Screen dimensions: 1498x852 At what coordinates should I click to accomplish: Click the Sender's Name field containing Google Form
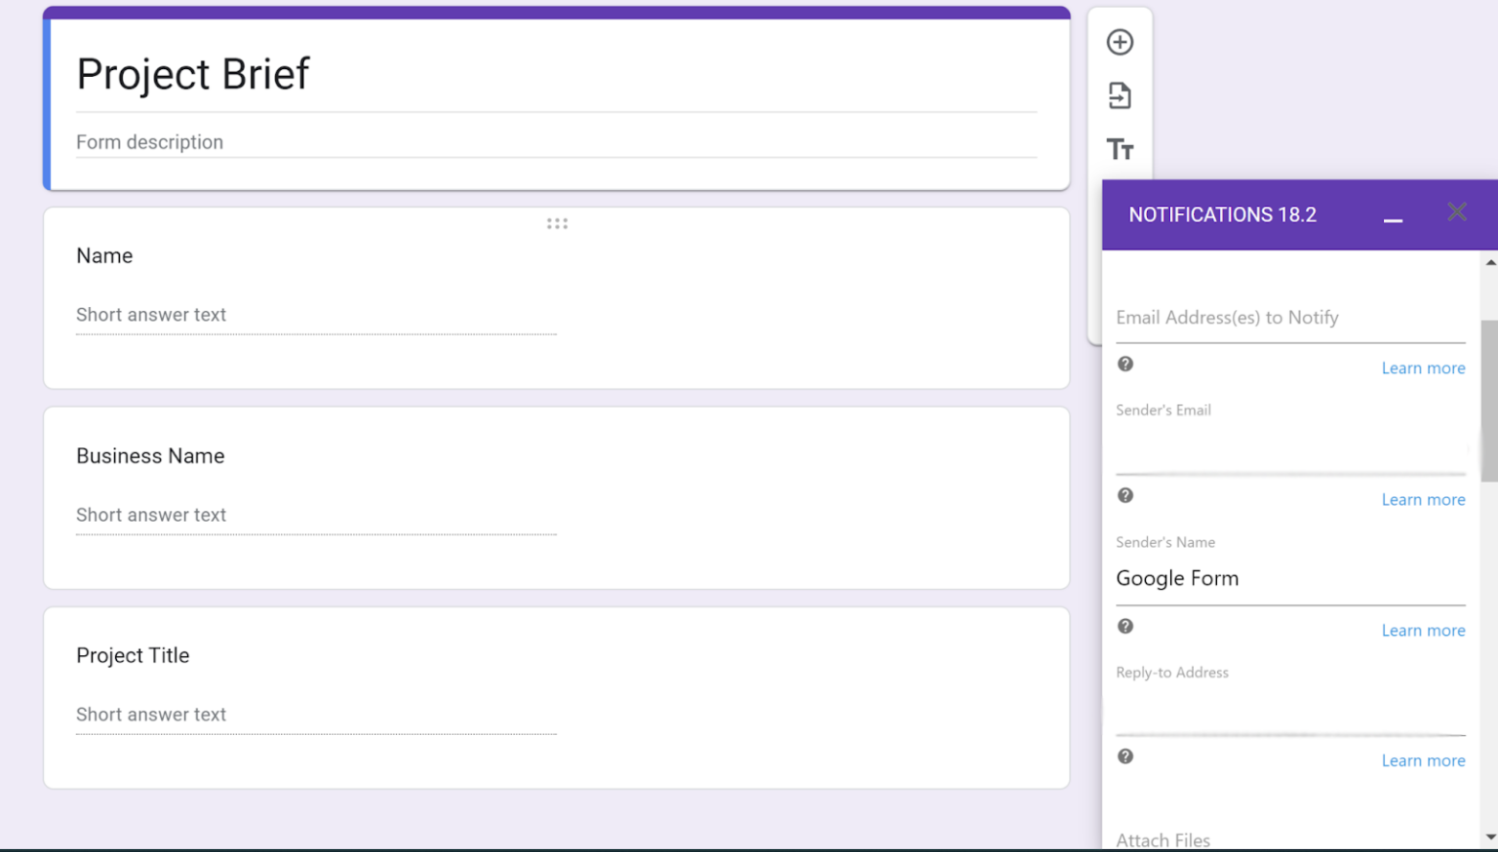click(x=1289, y=579)
